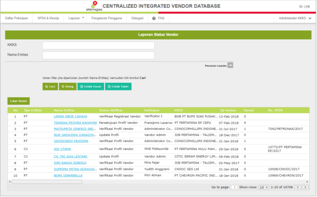
Task: Select cell Yudith Anggraini
Action: point(157,169)
